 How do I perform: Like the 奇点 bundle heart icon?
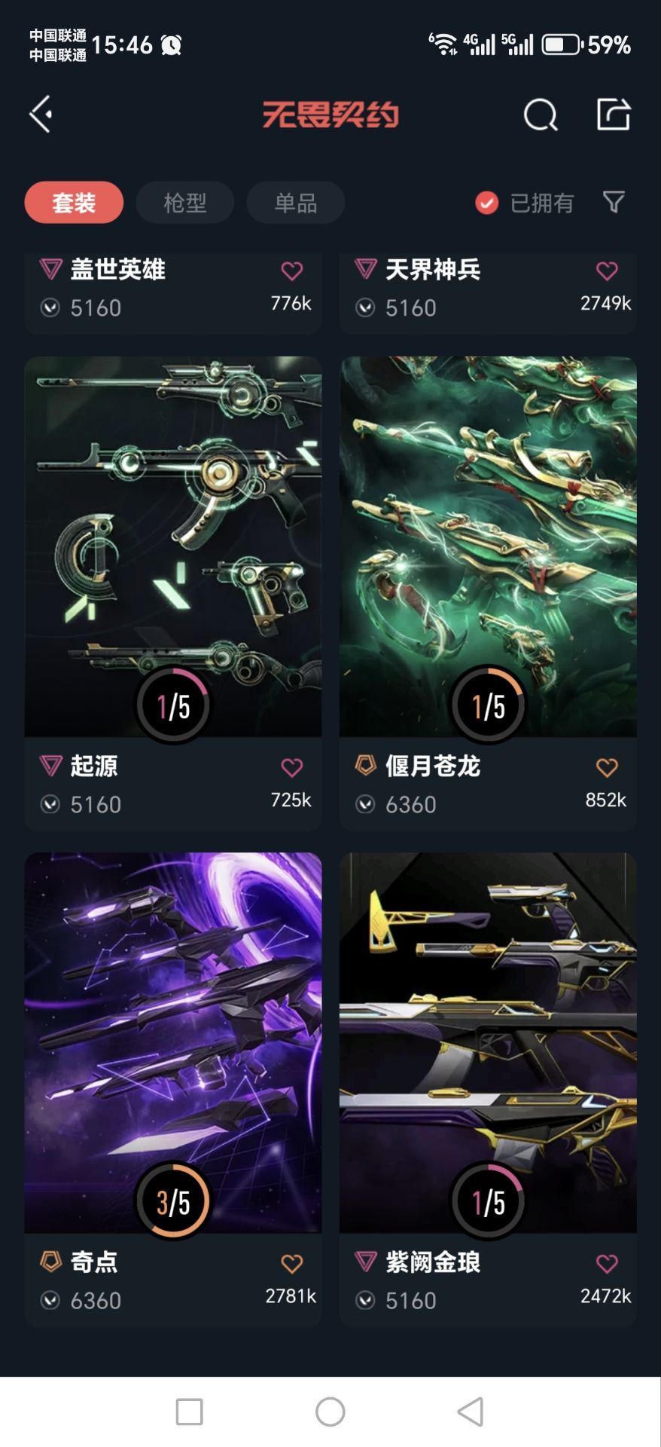click(x=291, y=1263)
